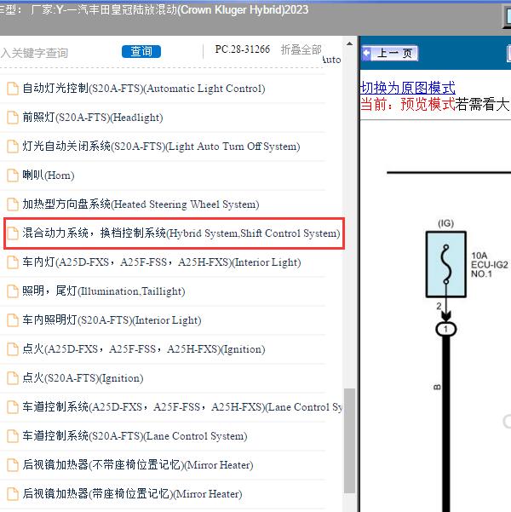Click document icon beside 点火 A25D-FXS
The image size is (511, 512).
tap(13, 349)
